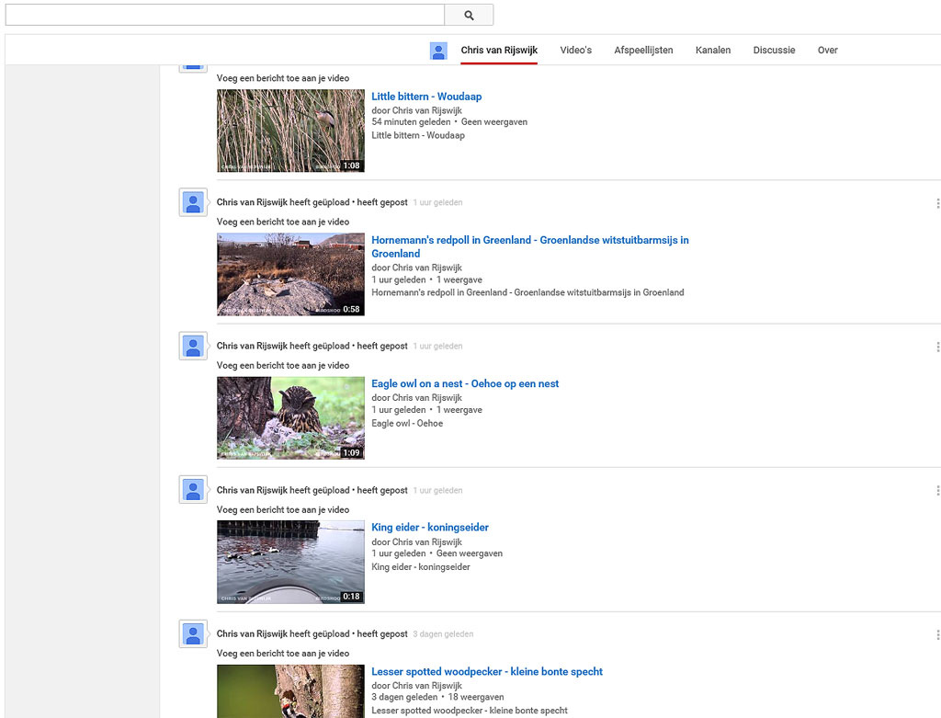
Task: Open Lesser spotted woodpecker video link
Action: tap(487, 671)
